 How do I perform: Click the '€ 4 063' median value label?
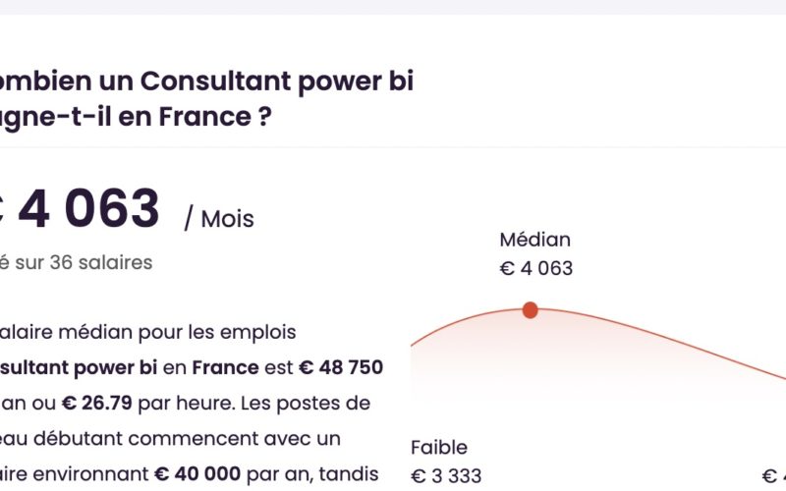[535, 268]
